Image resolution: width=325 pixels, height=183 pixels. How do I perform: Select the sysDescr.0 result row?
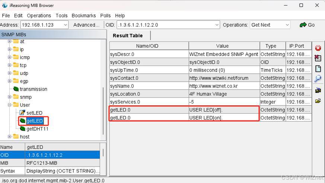(x=210, y=54)
